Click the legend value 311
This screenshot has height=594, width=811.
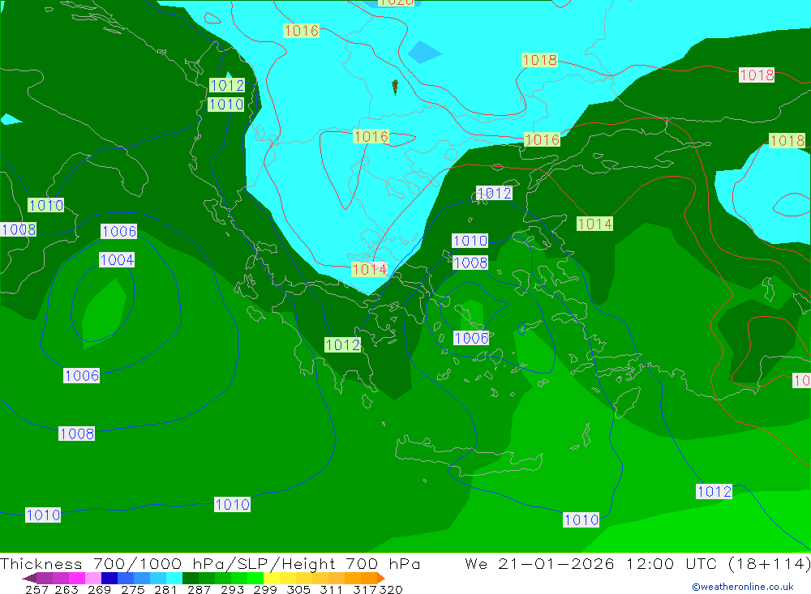point(331,589)
